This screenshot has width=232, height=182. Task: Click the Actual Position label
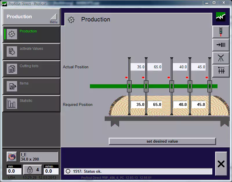[x=76, y=67]
